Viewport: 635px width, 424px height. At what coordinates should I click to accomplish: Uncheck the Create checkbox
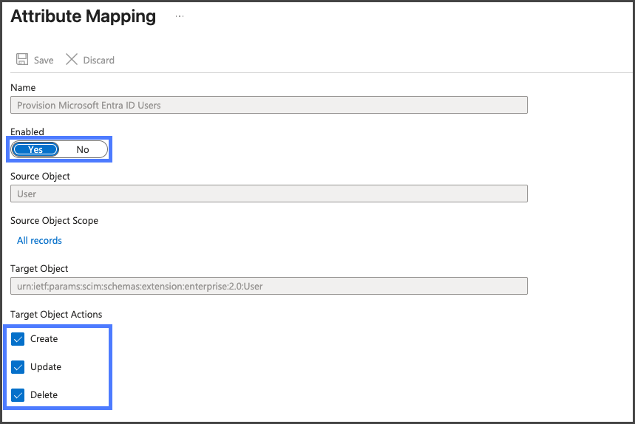click(18, 339)
